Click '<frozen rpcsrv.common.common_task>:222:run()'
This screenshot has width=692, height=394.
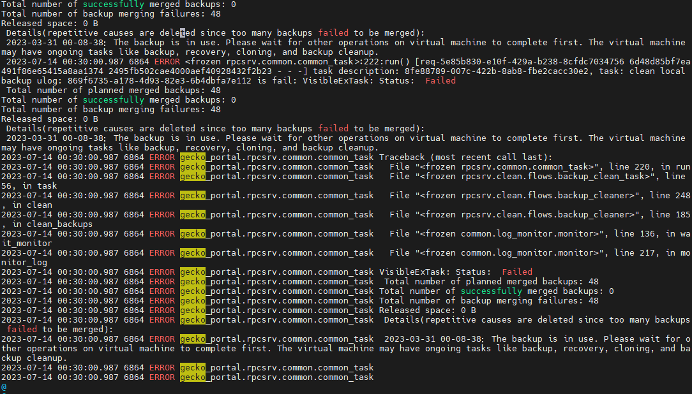297,62
